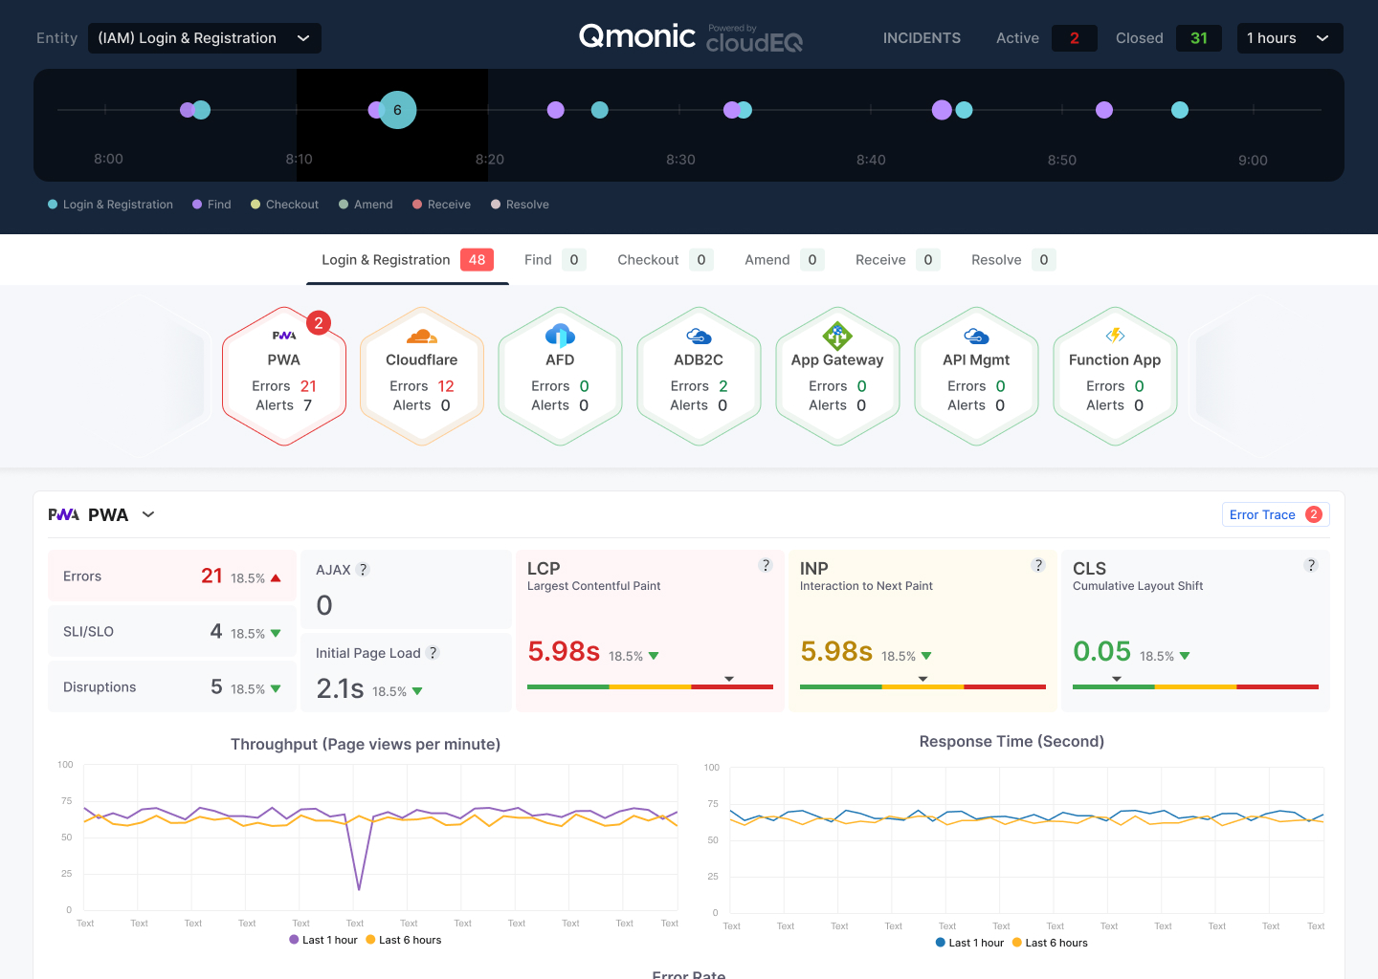1378x979 pixels.
Task: Toggle the Resolve legend item
Action: (x=520, y=205)
